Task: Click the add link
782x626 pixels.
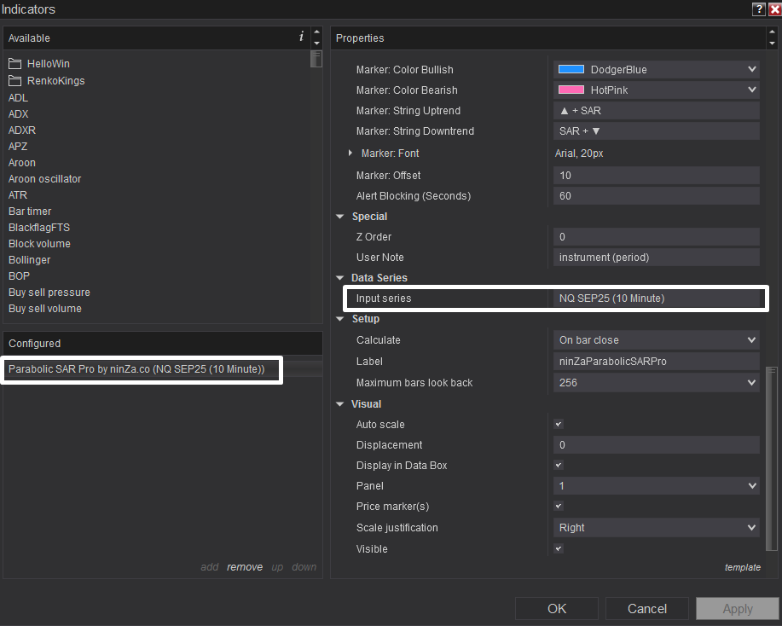Action: point(210,567)
